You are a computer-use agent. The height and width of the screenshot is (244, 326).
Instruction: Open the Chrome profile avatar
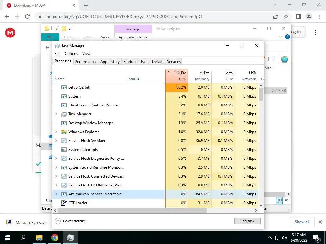(x=309, y=17)
